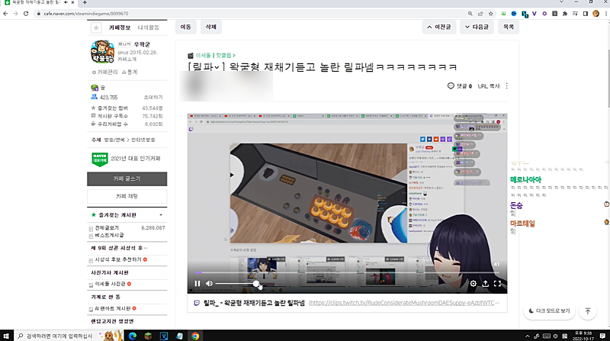Click the address bar URL
This screenshot has height=341, width=610.
pos(86,14)
